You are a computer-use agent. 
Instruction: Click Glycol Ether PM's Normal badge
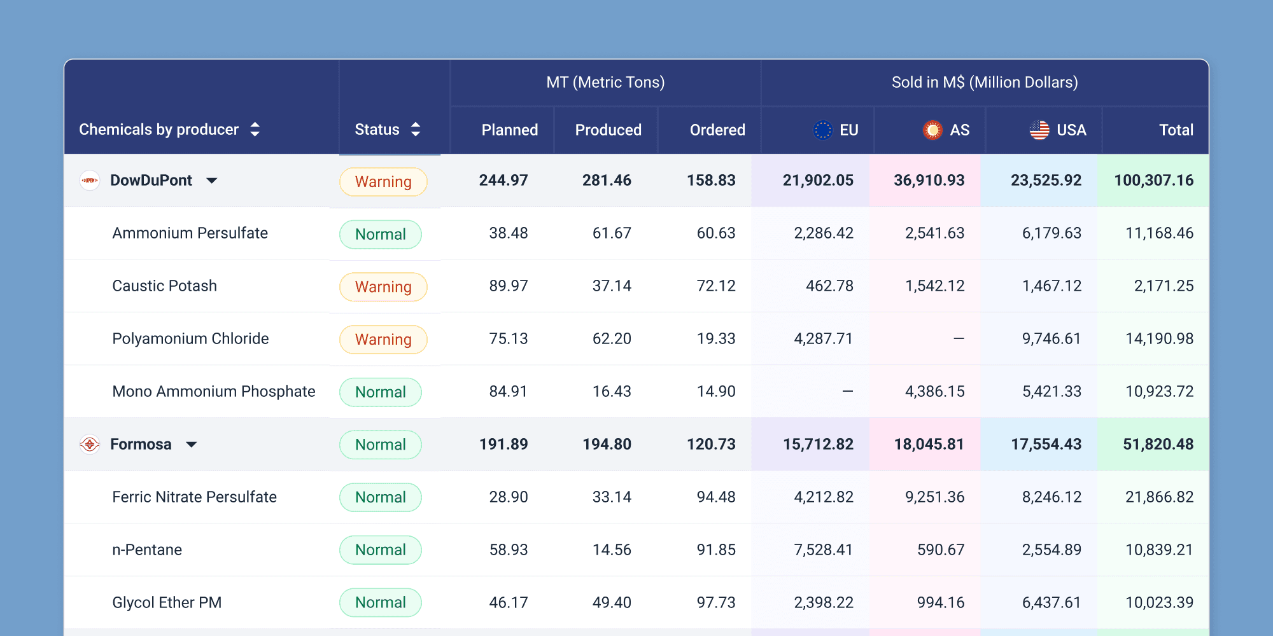381,602
